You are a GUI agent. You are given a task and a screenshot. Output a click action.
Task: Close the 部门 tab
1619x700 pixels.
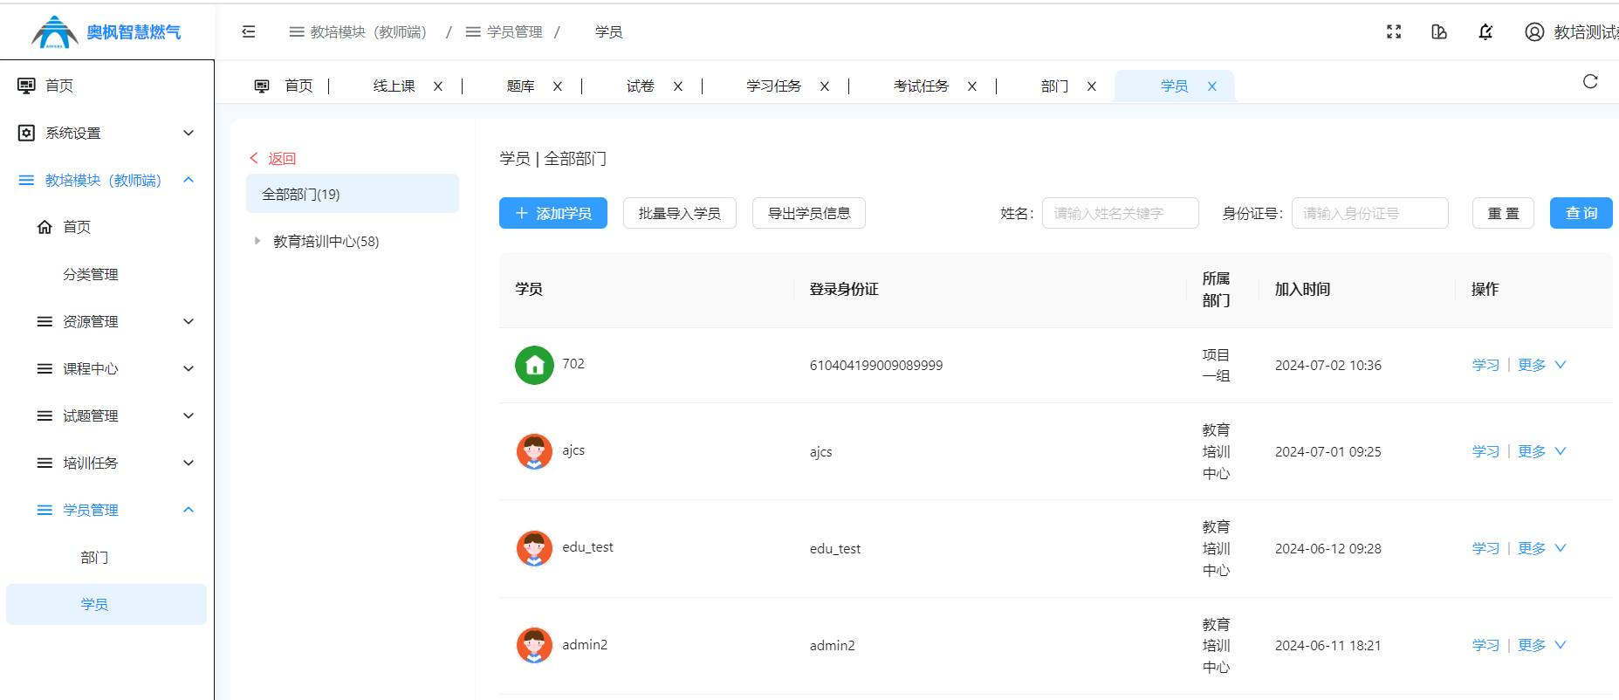(1092, 86)
